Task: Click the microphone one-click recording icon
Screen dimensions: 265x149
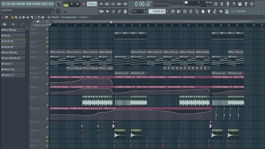Action: click(228, 4)
